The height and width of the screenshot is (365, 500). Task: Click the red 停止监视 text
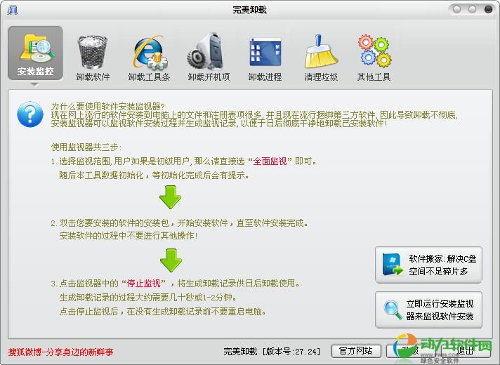[143, 284]
